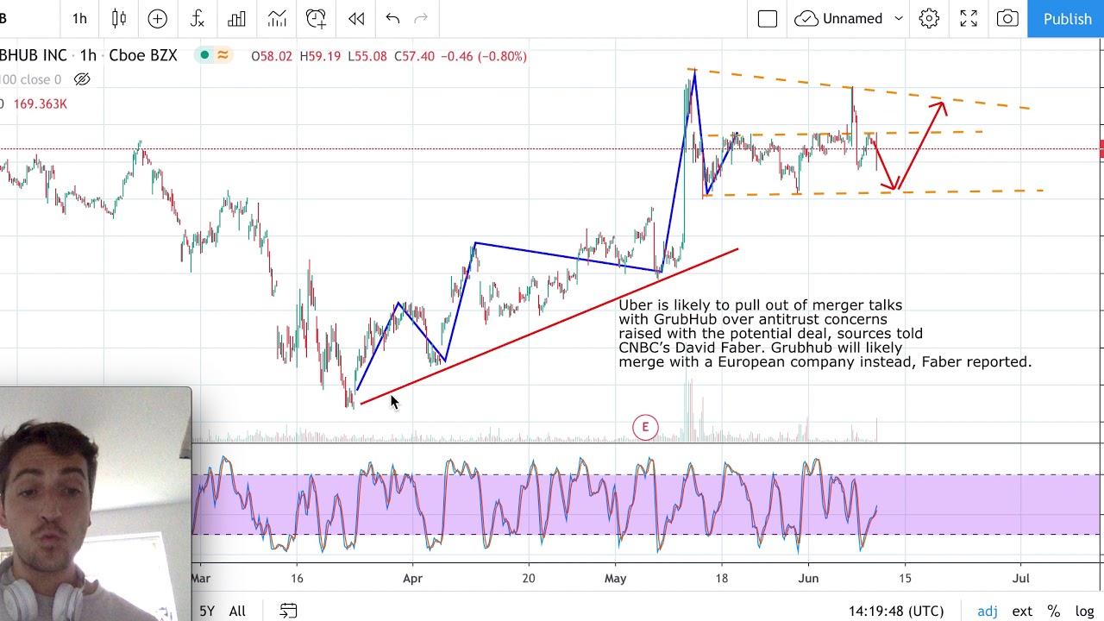Viewport: 1104px width, 621px height.
Task: Create an alert with the alarm clock icon
Action: (316, 18)
